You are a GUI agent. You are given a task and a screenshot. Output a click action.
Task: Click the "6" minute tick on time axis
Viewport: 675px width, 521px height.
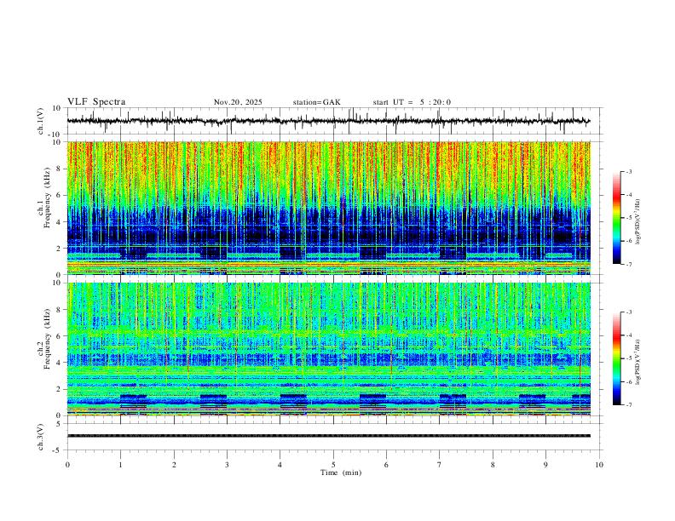coord(386,465)
